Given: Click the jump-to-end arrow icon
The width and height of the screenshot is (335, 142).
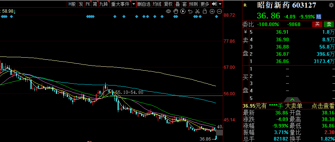Looking at the screenshot, I should pos(214,4).
